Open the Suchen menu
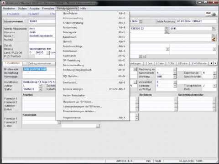This screenshot has height=164, width=219. 22,9
